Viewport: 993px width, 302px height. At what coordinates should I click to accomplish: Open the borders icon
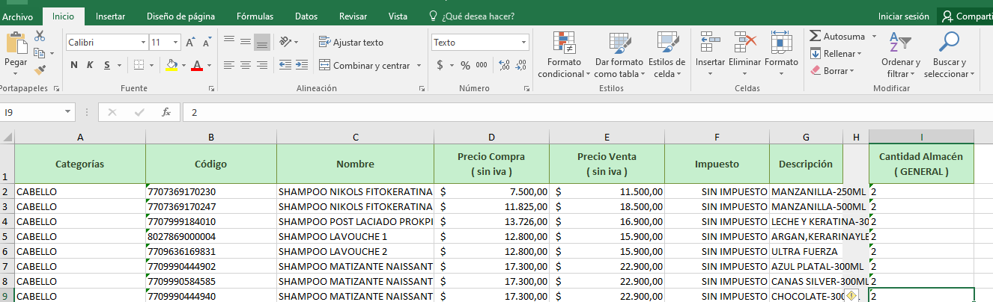tap(139, 65)
